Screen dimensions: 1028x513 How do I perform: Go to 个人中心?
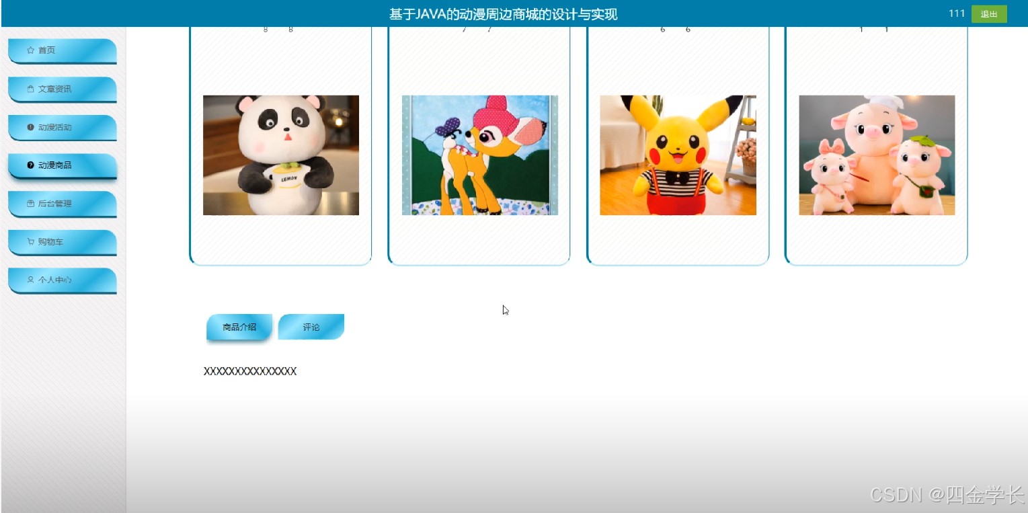coord(63,280)
